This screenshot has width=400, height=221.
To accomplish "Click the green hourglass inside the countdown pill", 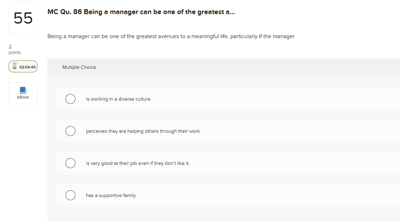I will (15, 66).
